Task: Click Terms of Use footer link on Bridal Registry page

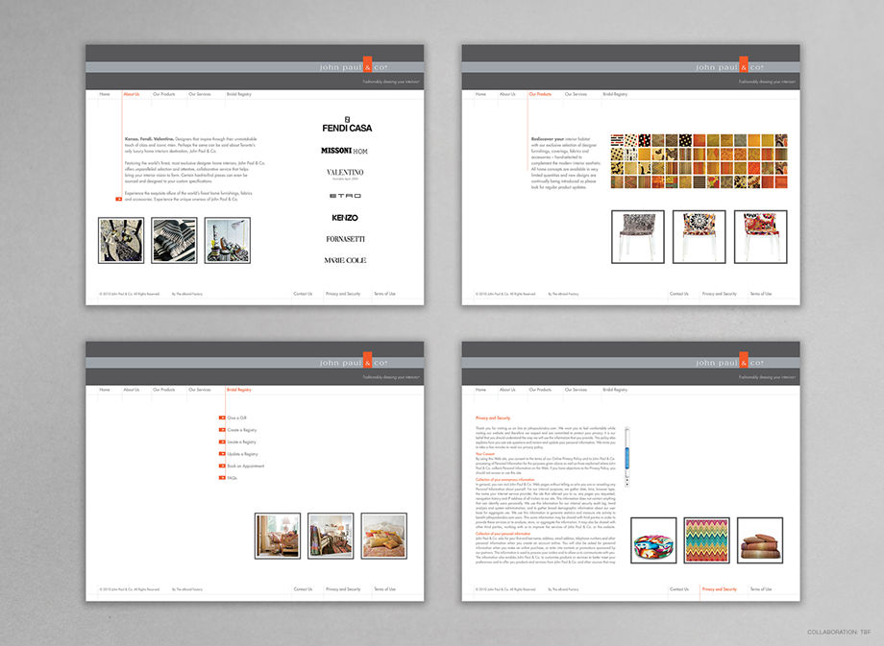Action: 384,589
